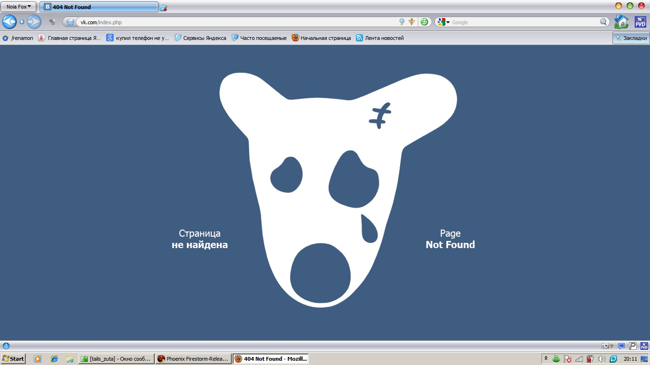Reload the page with green refresh icon
The height and width of the screenshot is (365, 650).
(x=424, y=22)
